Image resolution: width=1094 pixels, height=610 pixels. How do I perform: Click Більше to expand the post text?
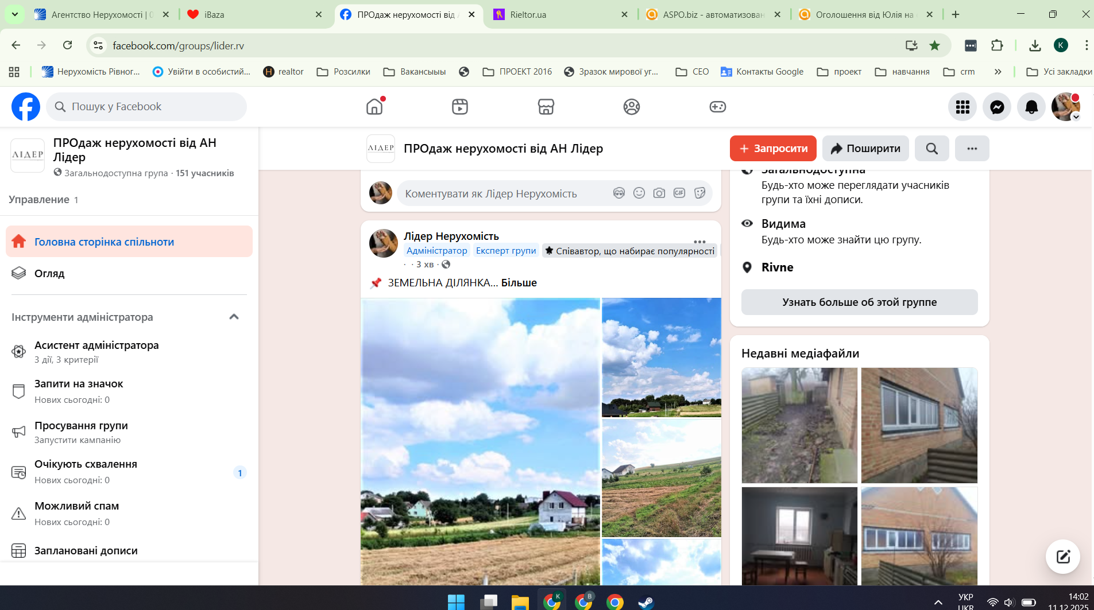519,283
